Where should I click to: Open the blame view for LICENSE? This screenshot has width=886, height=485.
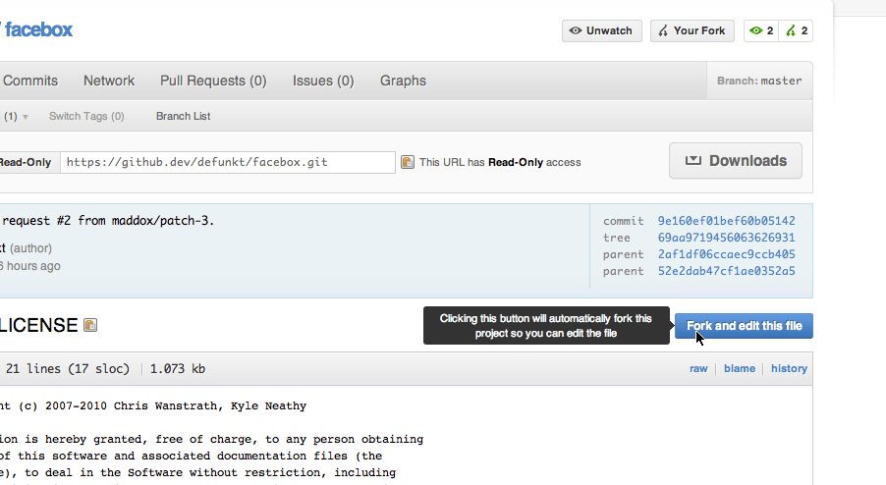(x=740, y=369)
